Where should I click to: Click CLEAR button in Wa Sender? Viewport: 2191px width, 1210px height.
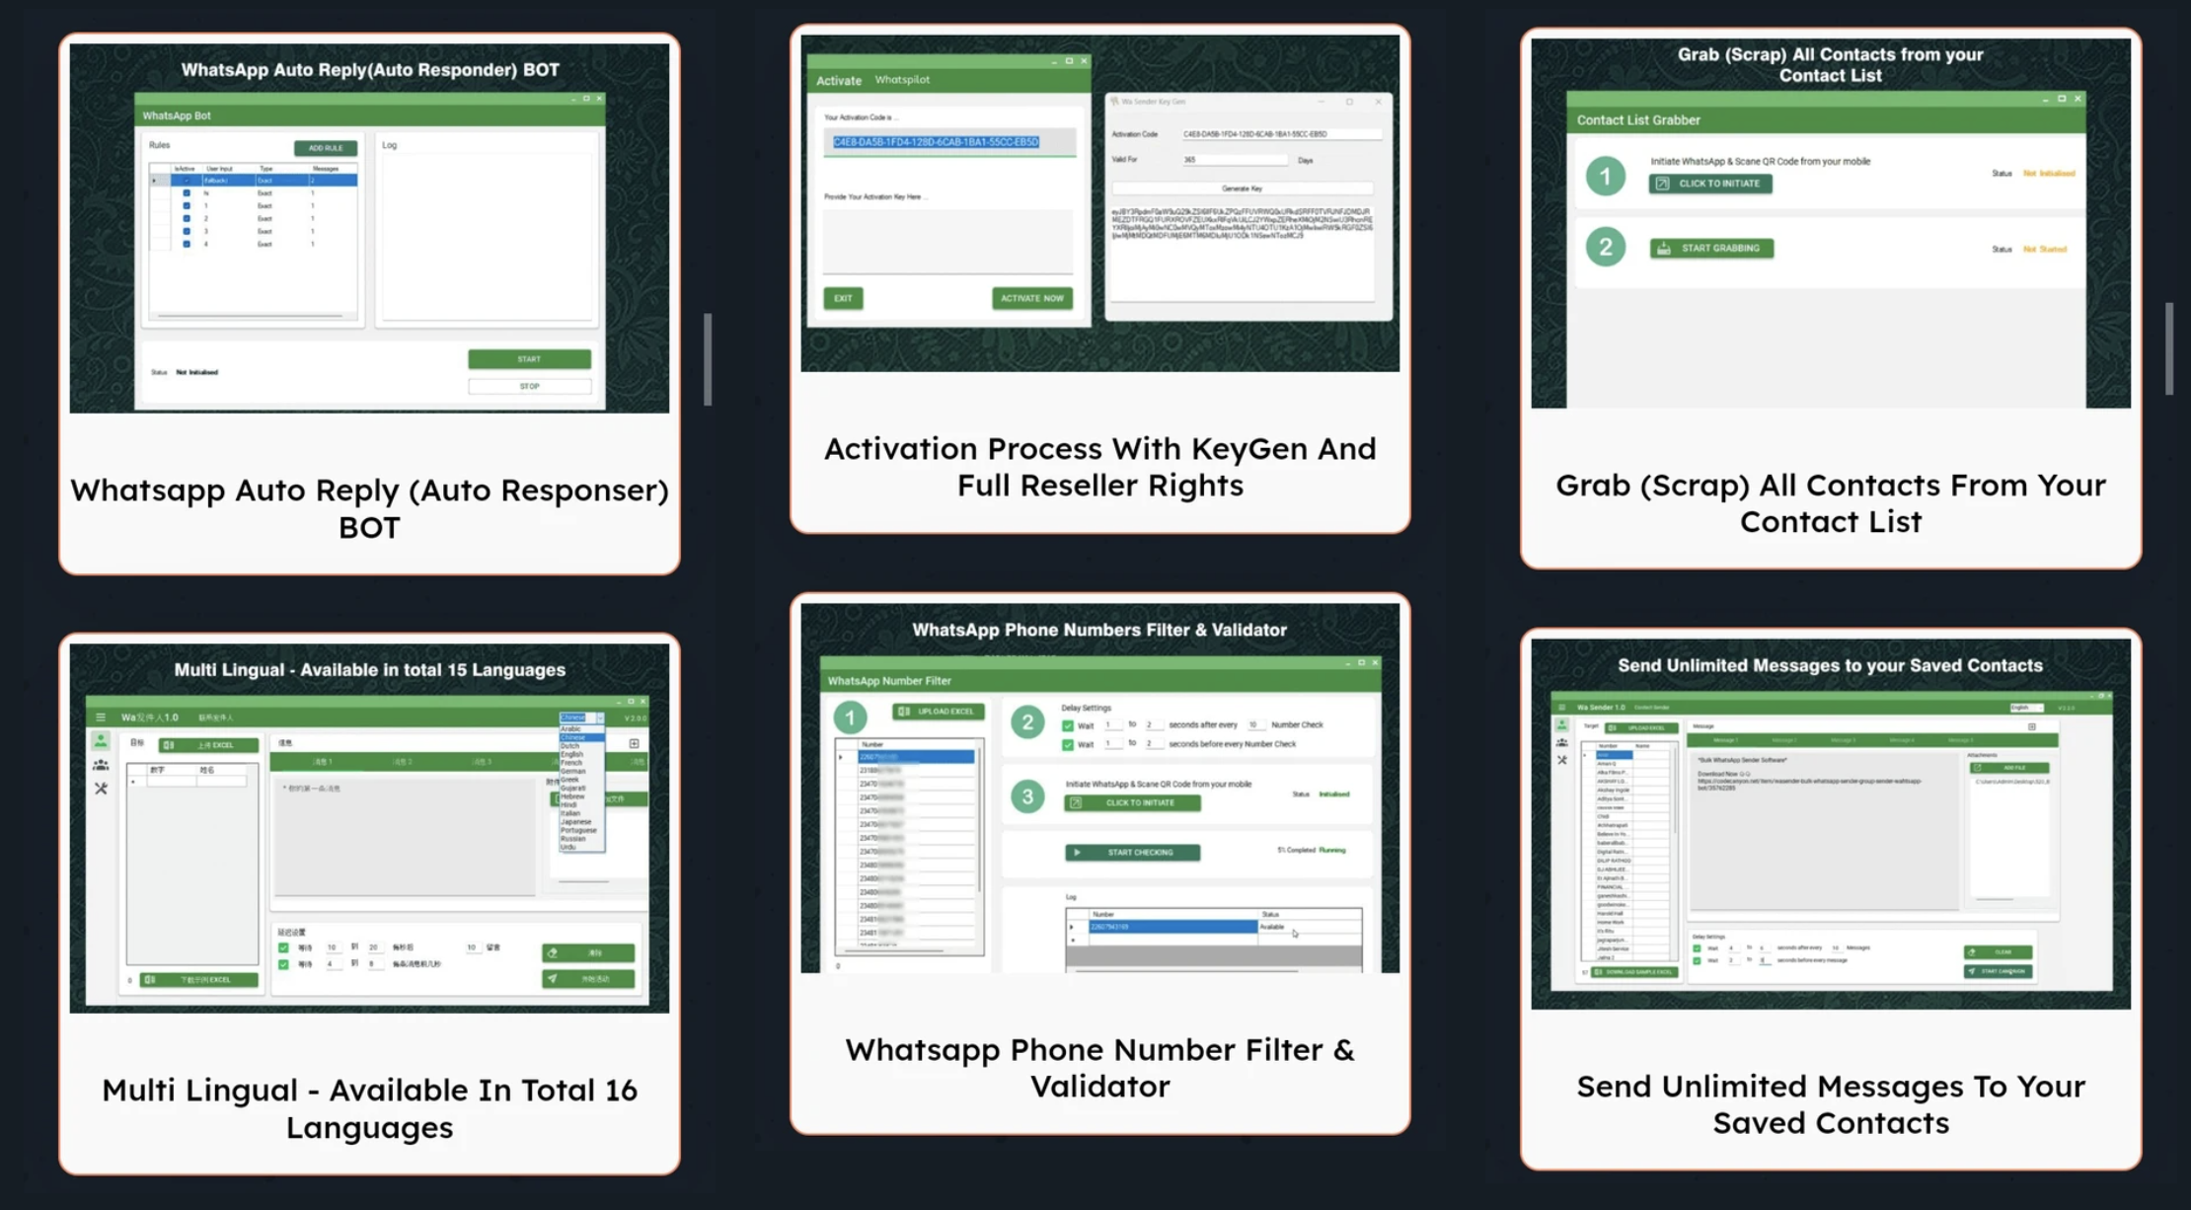coord(1998,952)
